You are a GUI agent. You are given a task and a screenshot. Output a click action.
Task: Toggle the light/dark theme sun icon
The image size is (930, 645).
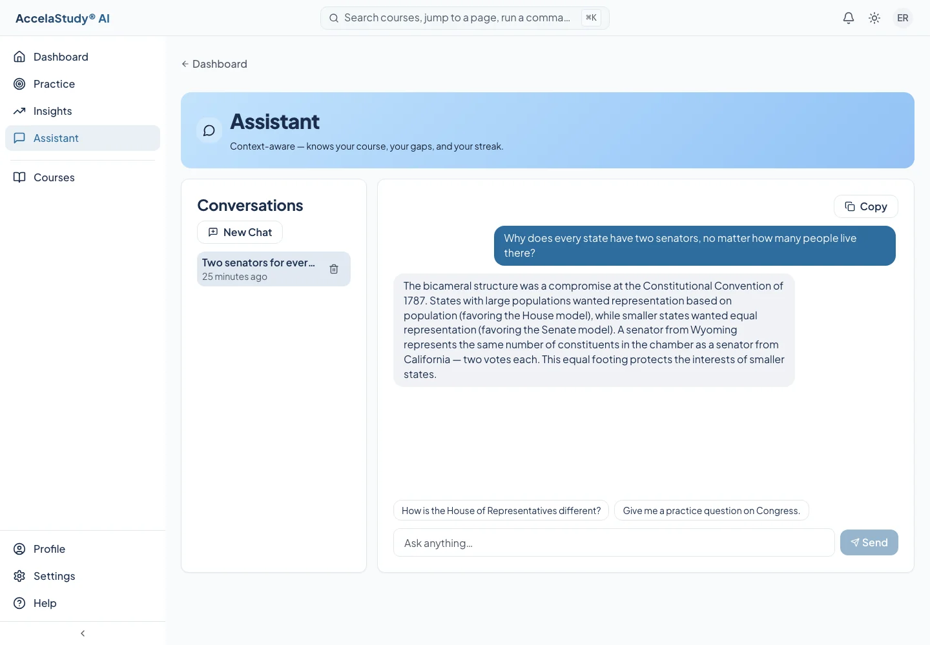tap(874, 18)
